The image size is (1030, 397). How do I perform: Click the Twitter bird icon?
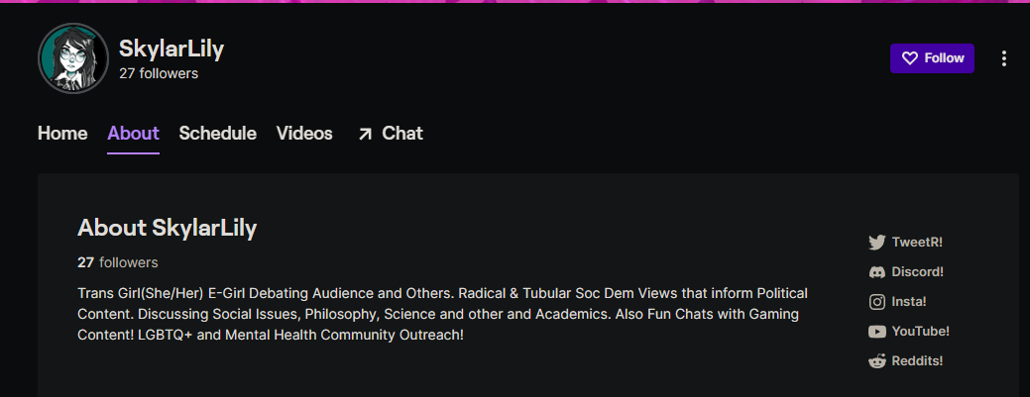tap(877, 243)
